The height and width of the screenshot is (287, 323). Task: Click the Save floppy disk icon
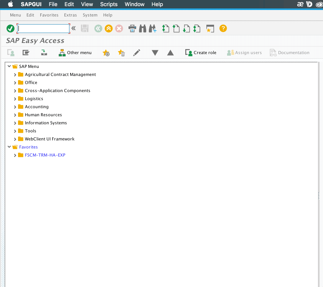coord(85,28)
